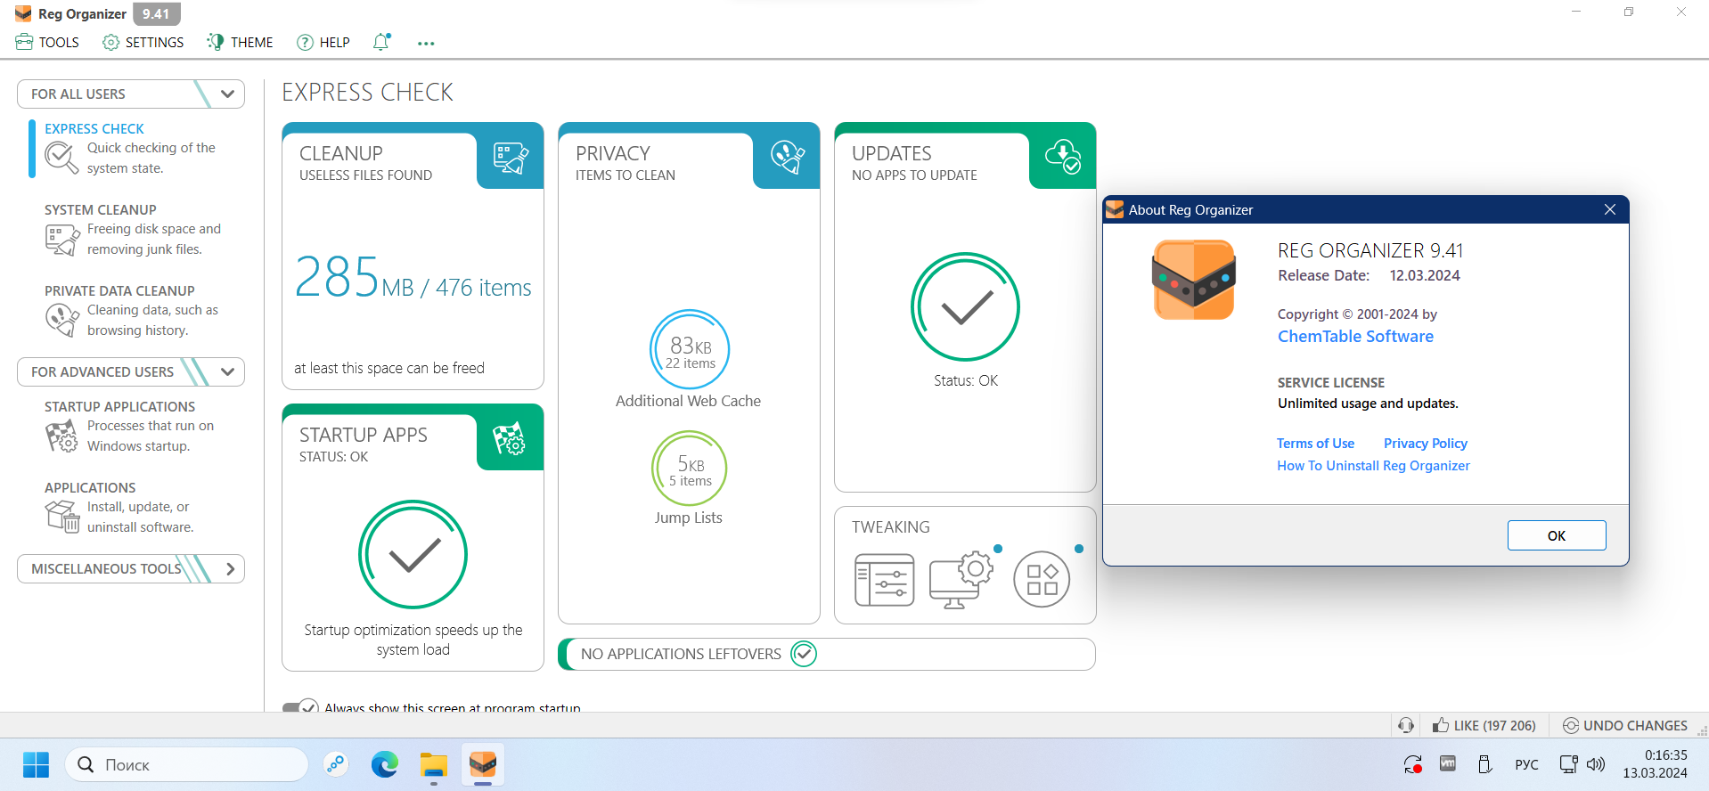Click the Startup Apps checkmark circle
This screenshot has height=791, width=1709.
[413, 554]
